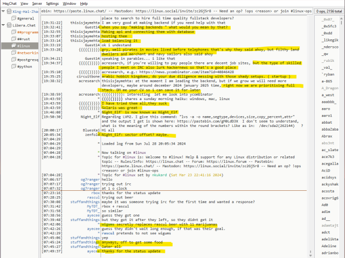The height and width of the screenshot is (258, 345).
Task: Select user a_west in the user list
Action: click(328, 95)
